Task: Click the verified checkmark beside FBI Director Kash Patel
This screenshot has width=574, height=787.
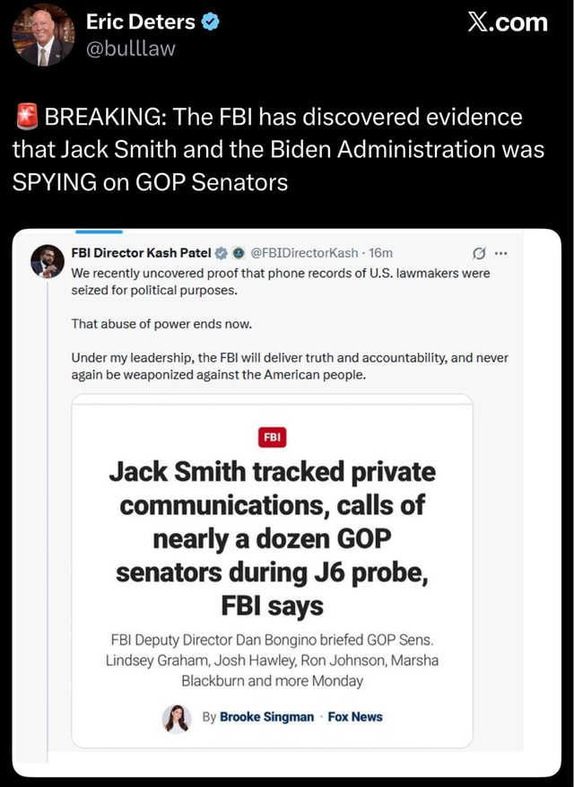Action: [x=221, y=253]
